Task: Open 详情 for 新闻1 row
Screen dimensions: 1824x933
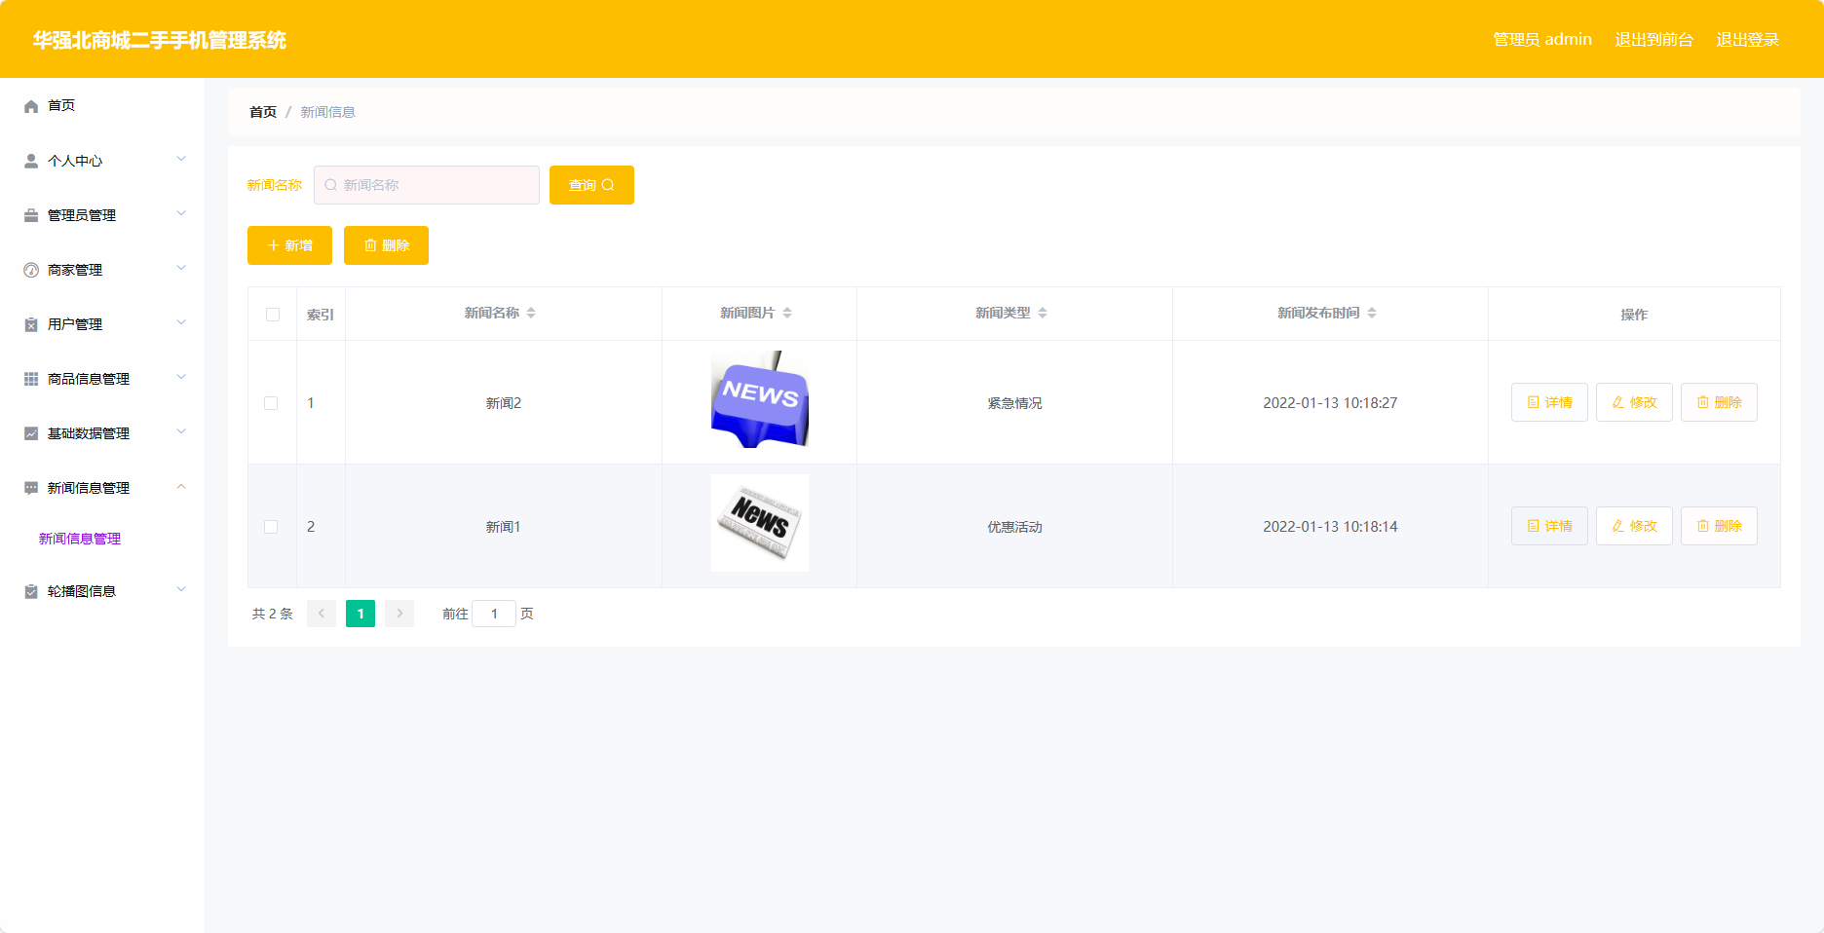Action: [1549, 526]
